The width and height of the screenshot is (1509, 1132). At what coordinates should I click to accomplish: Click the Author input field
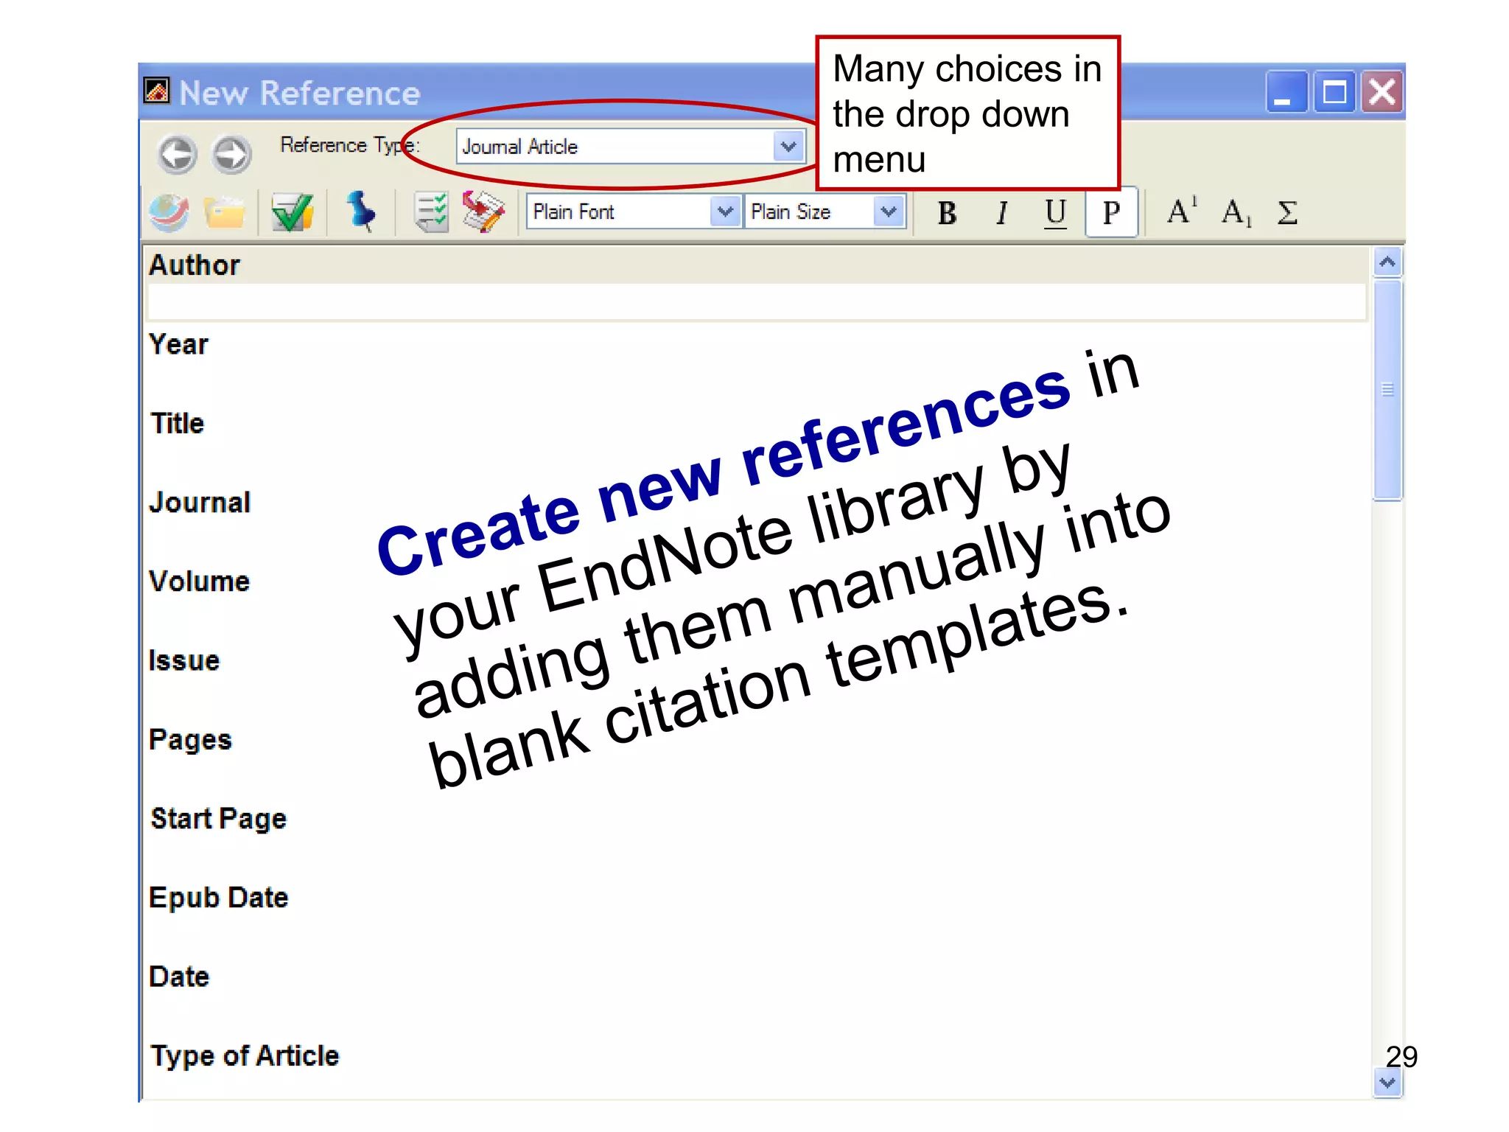[x=757, y=302]
